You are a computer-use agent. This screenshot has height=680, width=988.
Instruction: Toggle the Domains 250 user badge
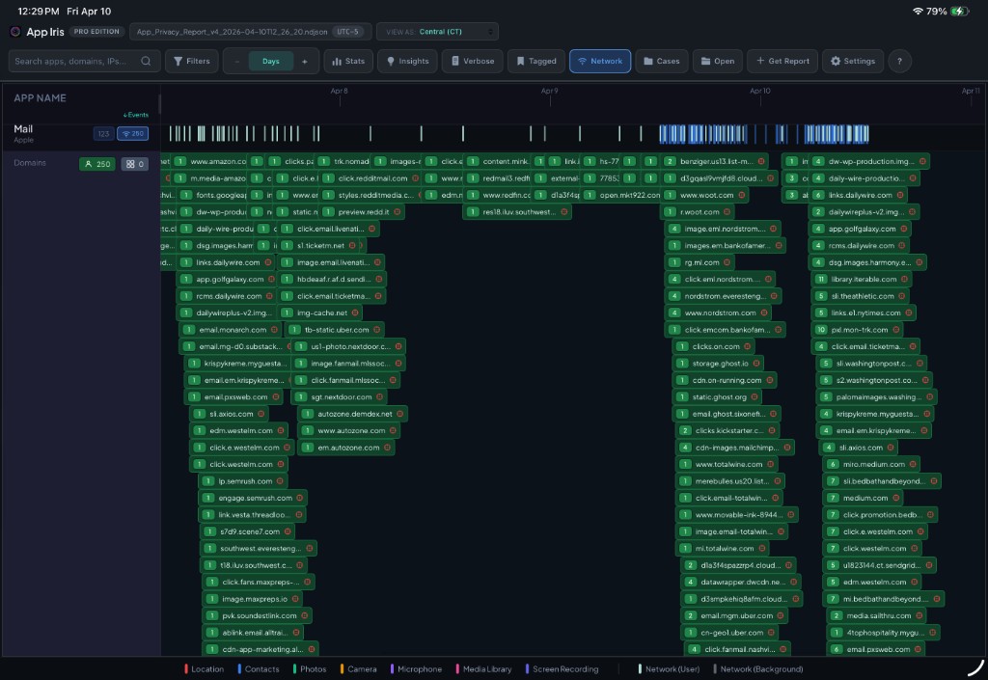point(97,164)
